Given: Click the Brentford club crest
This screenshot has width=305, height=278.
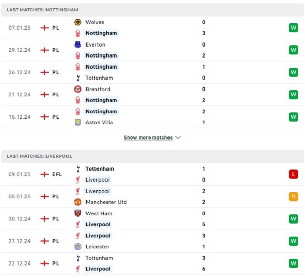Looking at the screenshot, I should coord(78,89).
